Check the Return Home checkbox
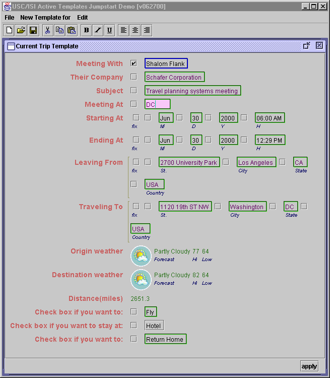 134,339
